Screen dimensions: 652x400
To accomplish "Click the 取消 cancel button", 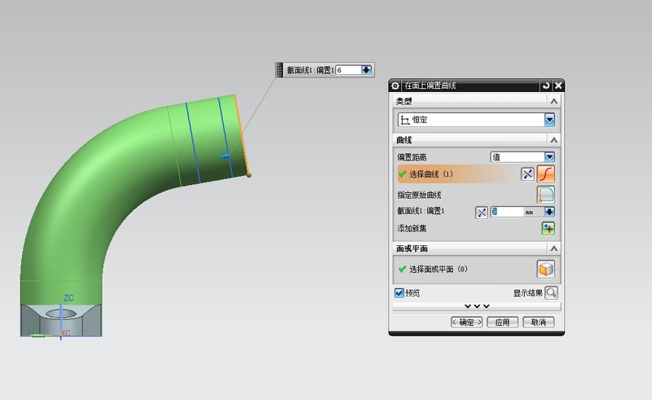I will point(538,322).
